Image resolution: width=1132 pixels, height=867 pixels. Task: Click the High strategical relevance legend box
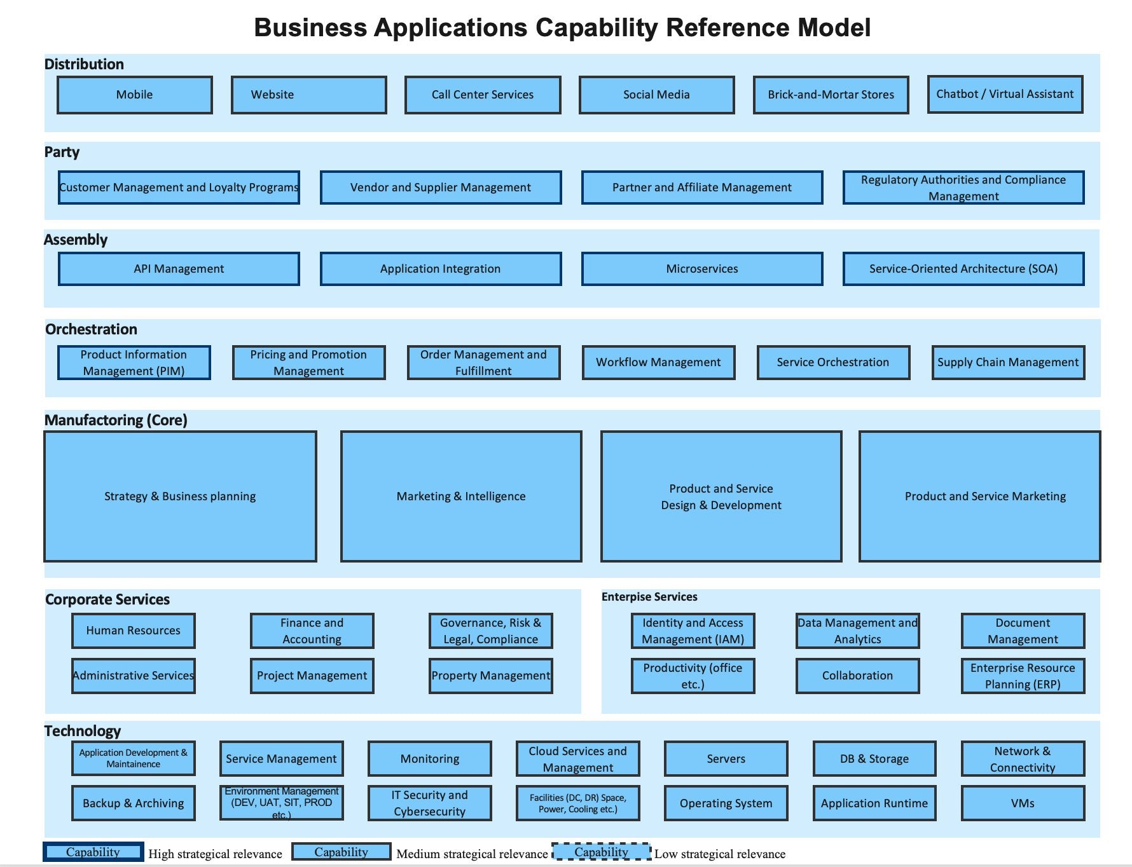93,852
